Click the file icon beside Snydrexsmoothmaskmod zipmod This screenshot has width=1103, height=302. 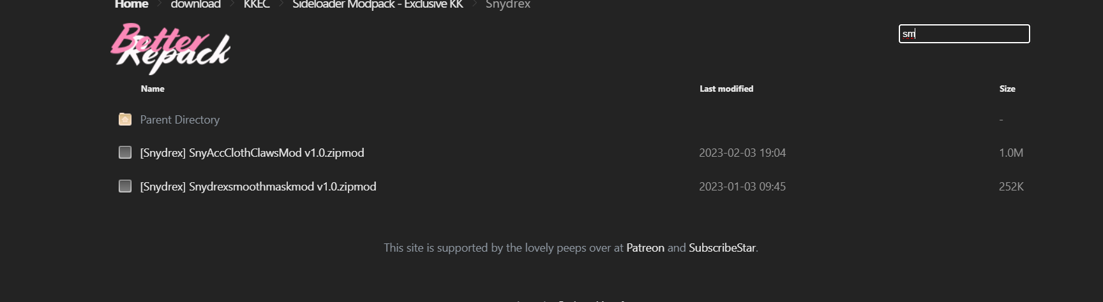[x=125, y=186]
